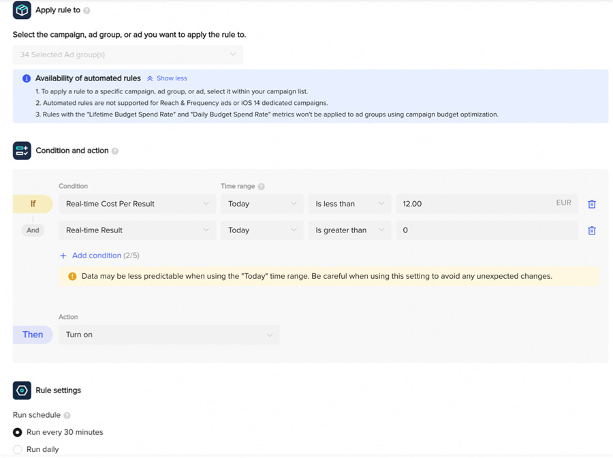Delete the Real-time Cost Per Result condition
This screenshot has height=458, width=613.
coord(591,204)
